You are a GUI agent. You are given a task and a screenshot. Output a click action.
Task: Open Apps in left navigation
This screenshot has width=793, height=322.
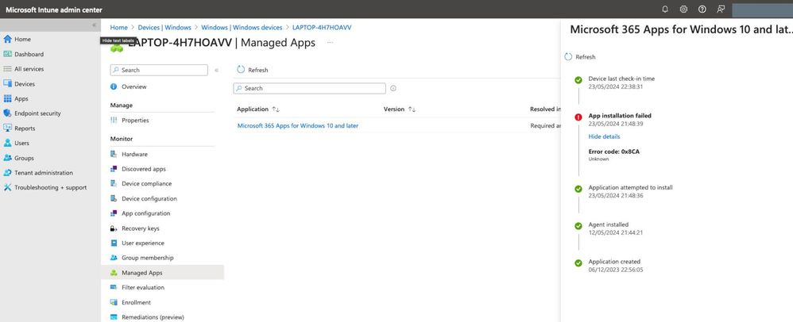[21, 99]
